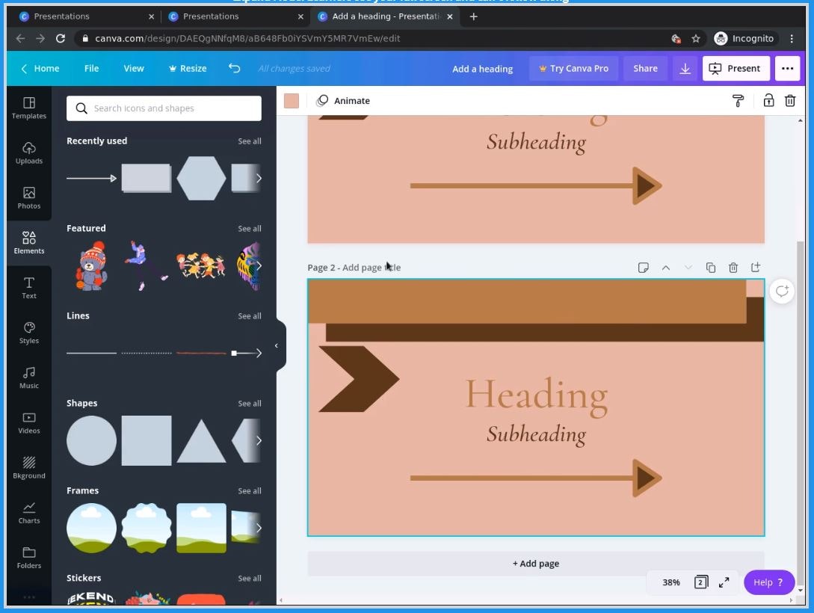Click the add comment bubble icon
814x613 pixels.
click(x=782, y=292)
